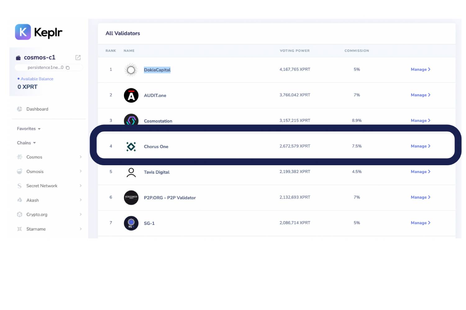Click the Osmosis chain icon
This screenshot has height=310, width=466.
point(20,171)
